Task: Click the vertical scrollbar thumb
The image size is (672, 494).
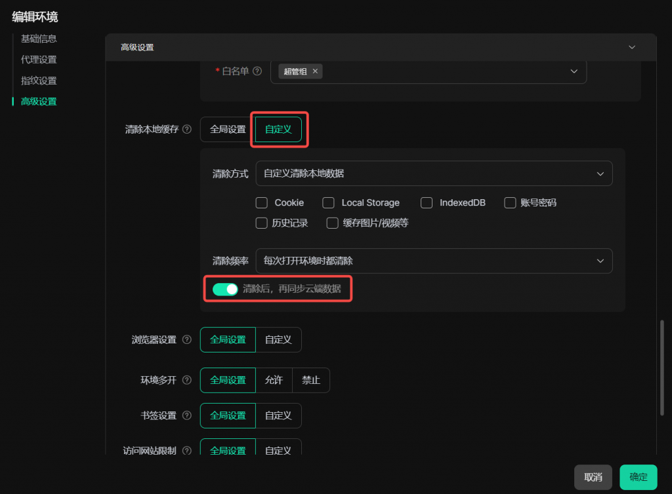Action: click(661, 367)
